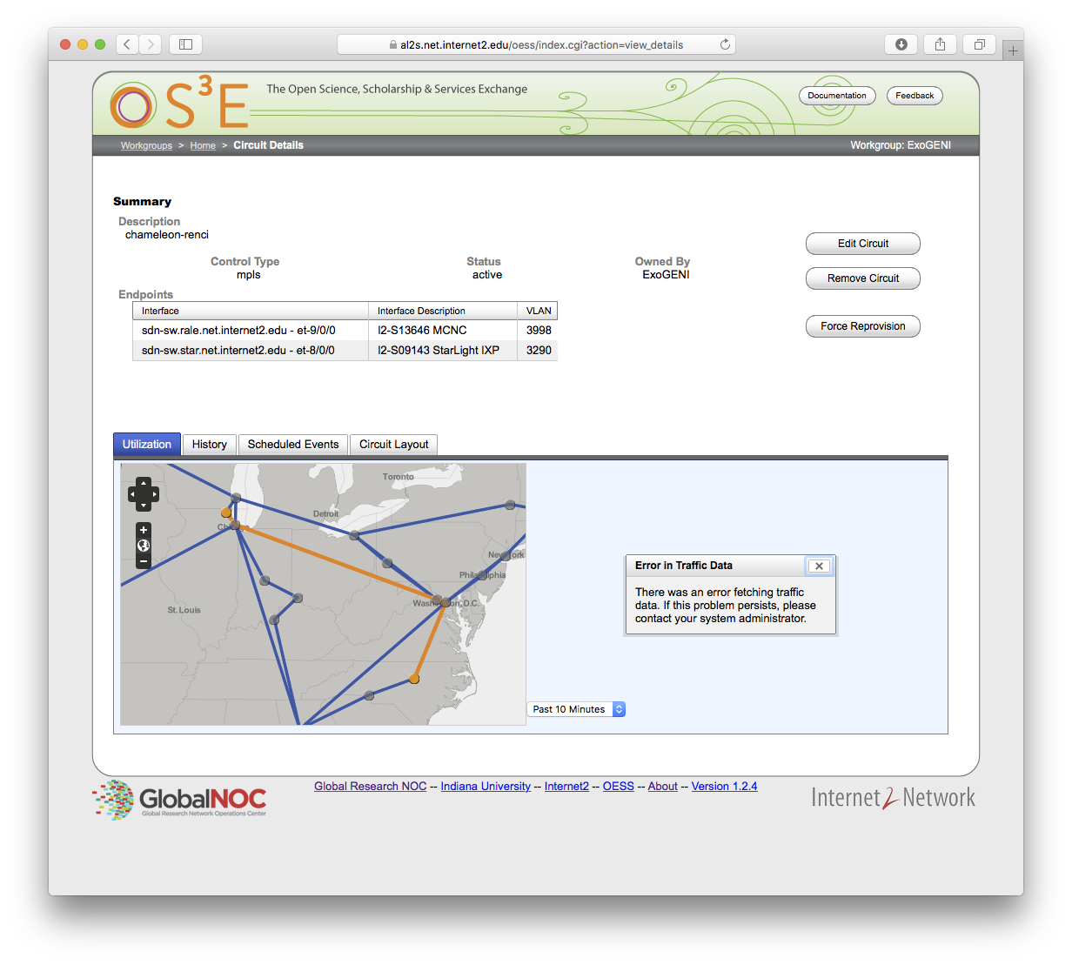
Task: Click the VLAN column header
Action: pyautogui.click(x=538, y=311)
